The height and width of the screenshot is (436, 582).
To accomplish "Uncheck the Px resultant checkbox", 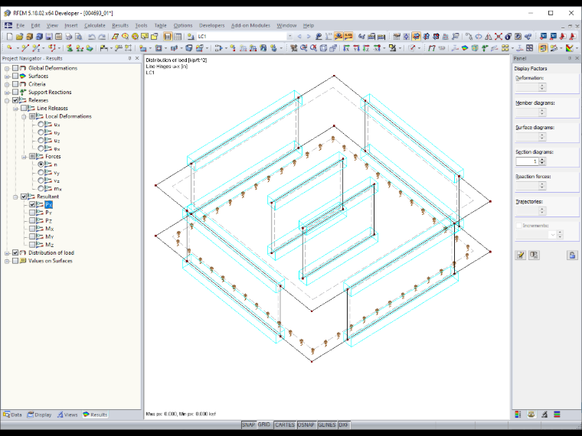I will click(32, 204).
